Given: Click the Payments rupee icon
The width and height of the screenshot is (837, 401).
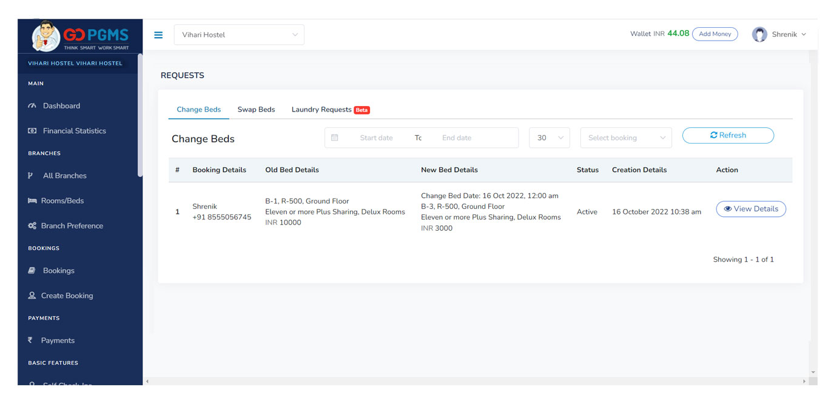Looking at the screenshot, I should coord(30,340).
